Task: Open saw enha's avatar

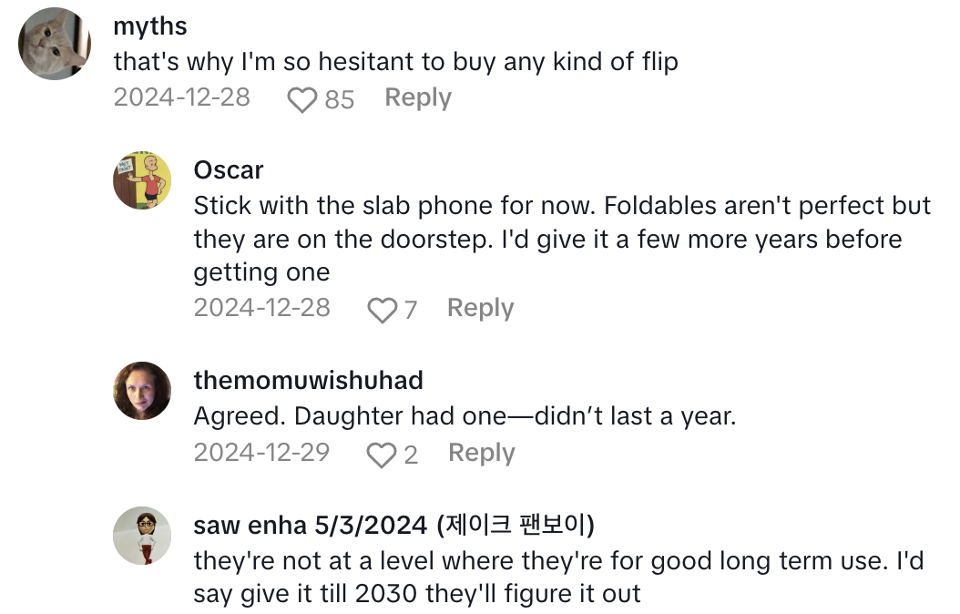Action: tap(142, 535)
